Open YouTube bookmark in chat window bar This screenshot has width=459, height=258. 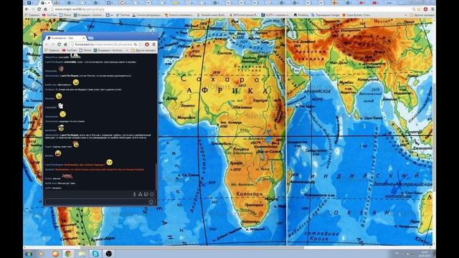[x=70, y=50]
